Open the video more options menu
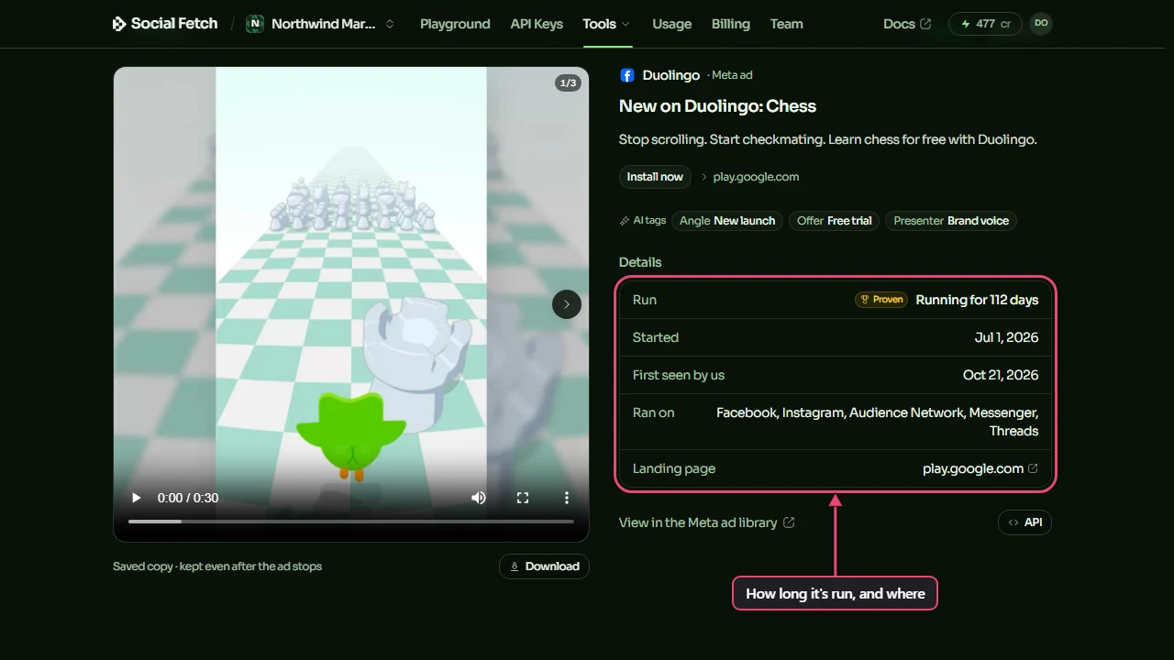The image size is (1174, 660). (567, 498)
